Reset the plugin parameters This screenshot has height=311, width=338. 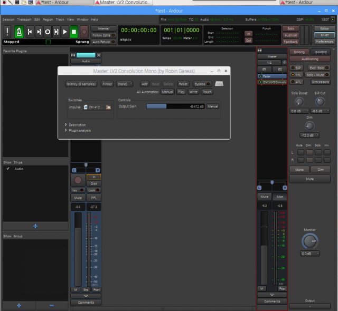pos(183,84)
